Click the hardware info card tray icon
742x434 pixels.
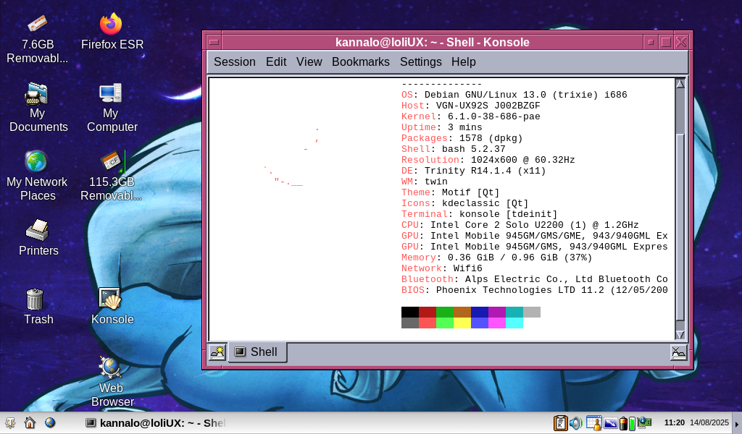coord(644,422)
